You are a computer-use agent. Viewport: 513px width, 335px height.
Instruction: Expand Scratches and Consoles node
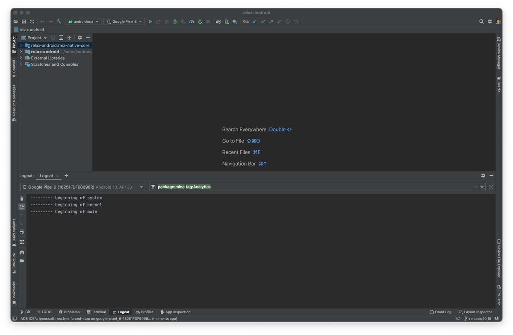(21, 64)
